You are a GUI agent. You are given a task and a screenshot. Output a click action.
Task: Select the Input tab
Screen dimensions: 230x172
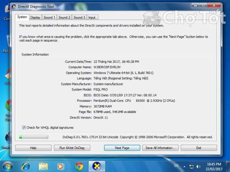click(92, 17)
